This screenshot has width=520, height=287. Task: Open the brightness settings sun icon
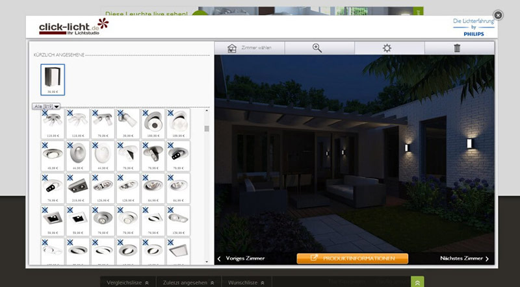click(x=387, y=48)
